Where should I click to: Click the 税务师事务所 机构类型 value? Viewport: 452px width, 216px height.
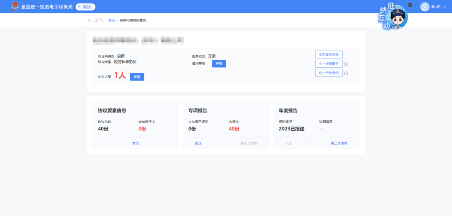coord(125,61)
